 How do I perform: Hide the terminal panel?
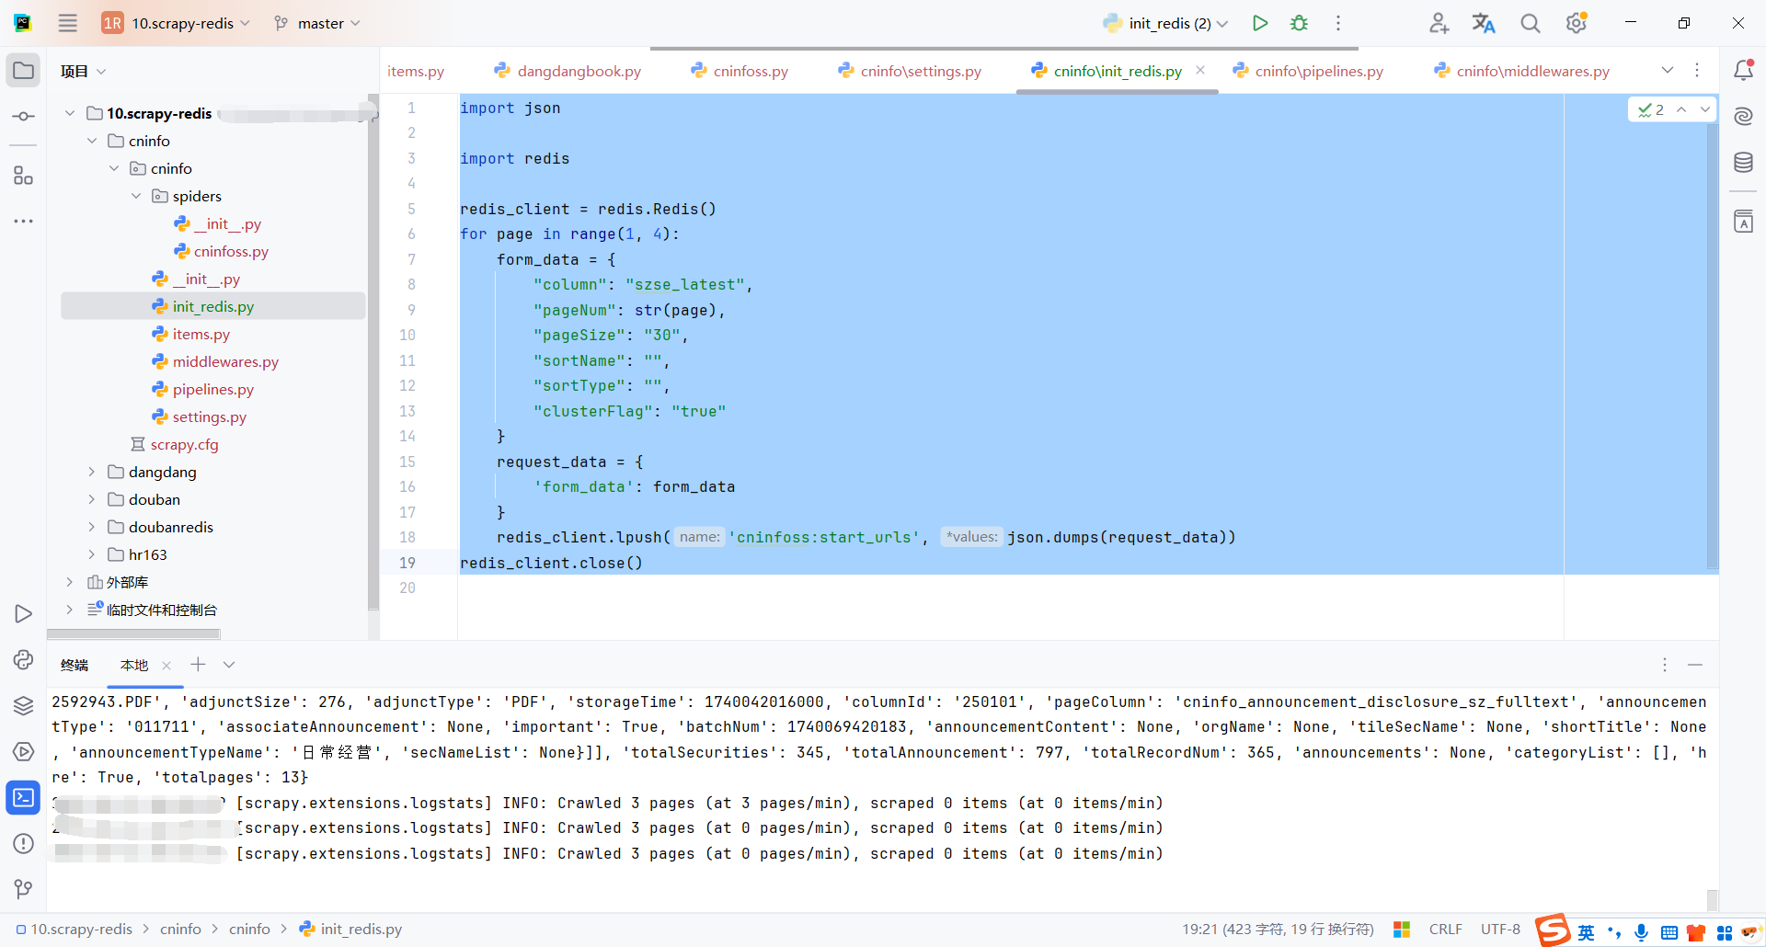[x=1695, y=665]
